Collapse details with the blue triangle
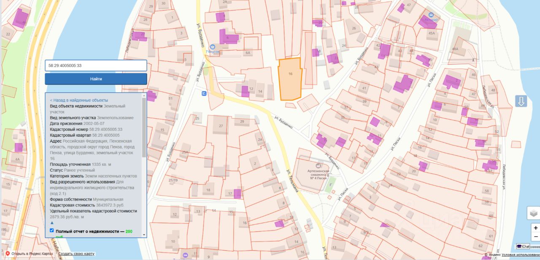This screenshot has height=260, width=540. pos(52,222)
